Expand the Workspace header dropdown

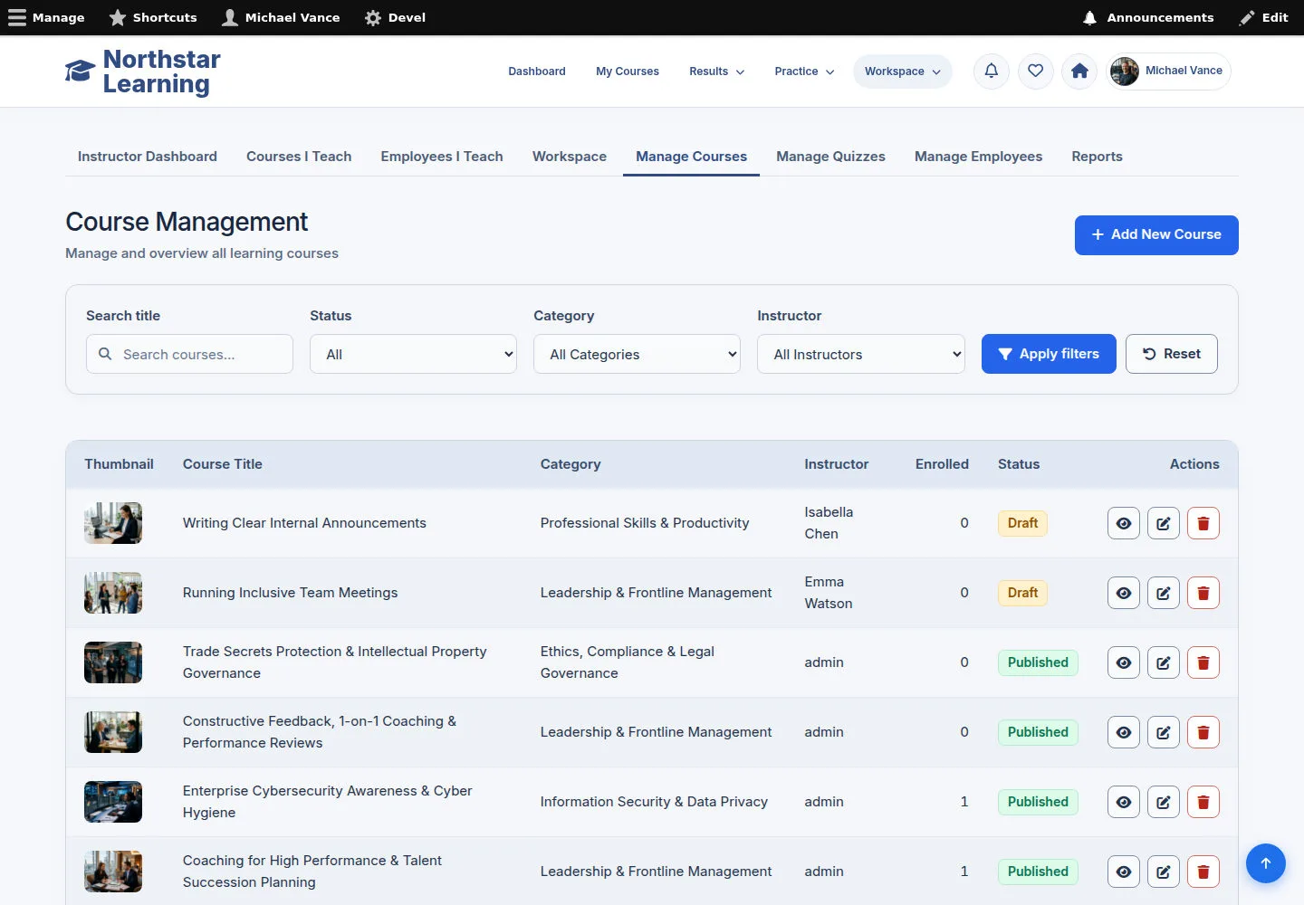(903, 71)
